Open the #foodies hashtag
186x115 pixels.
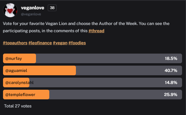(x=77, y=43)
